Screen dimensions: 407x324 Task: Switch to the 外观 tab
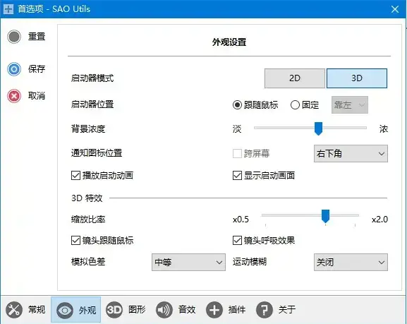pyautogui.click(x=75, y=310)
